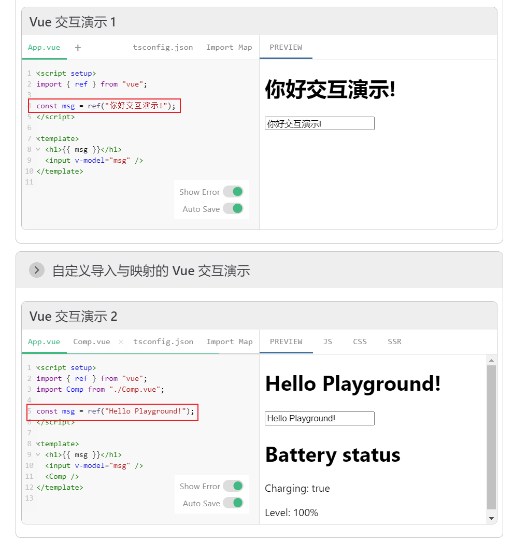Close the Comp.vue tab with the x icon
The height and width of the screenshot is (541, 513).
[121, 342]
